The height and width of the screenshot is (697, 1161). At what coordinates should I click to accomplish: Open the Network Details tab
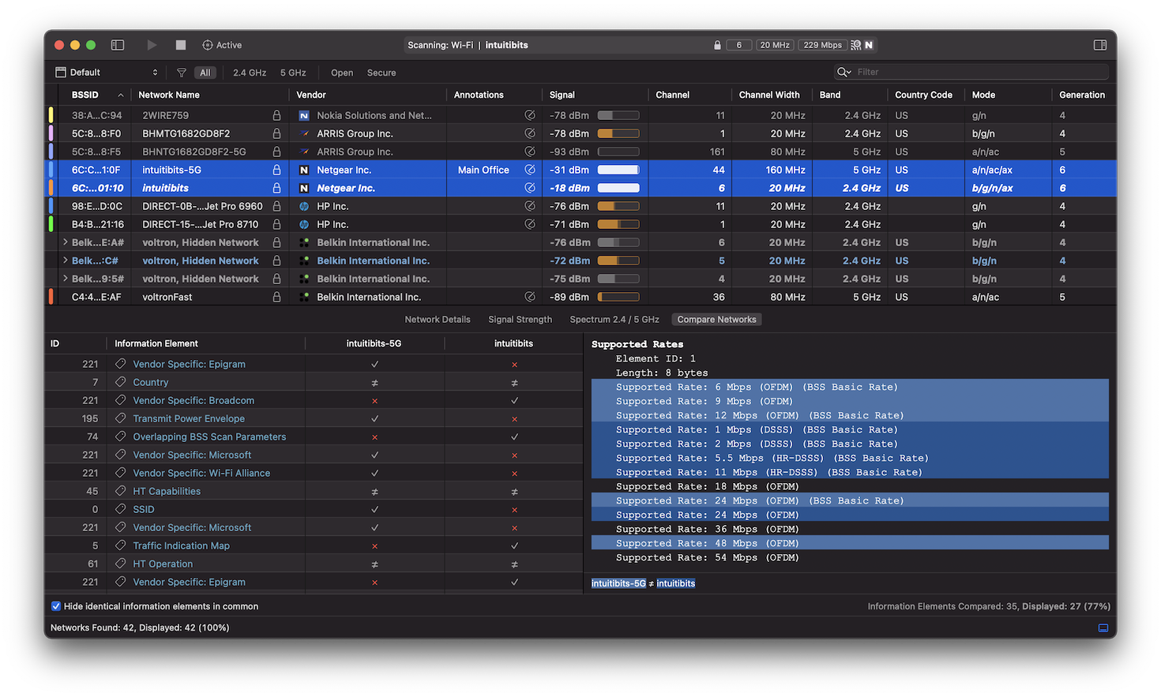tap(438, 320)
